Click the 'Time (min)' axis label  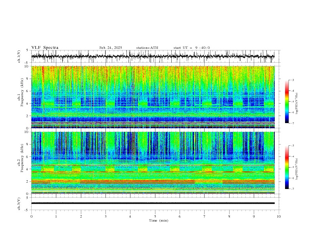[159, 220]
